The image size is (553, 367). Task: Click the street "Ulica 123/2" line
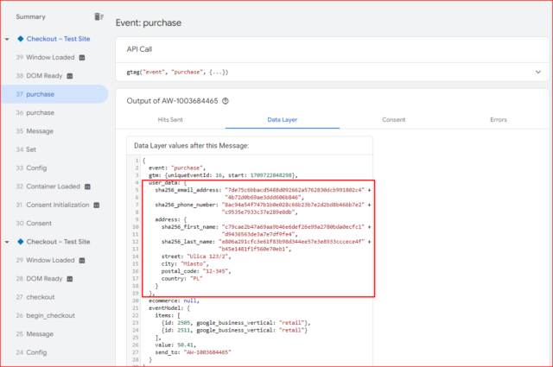tap(196, 256)
